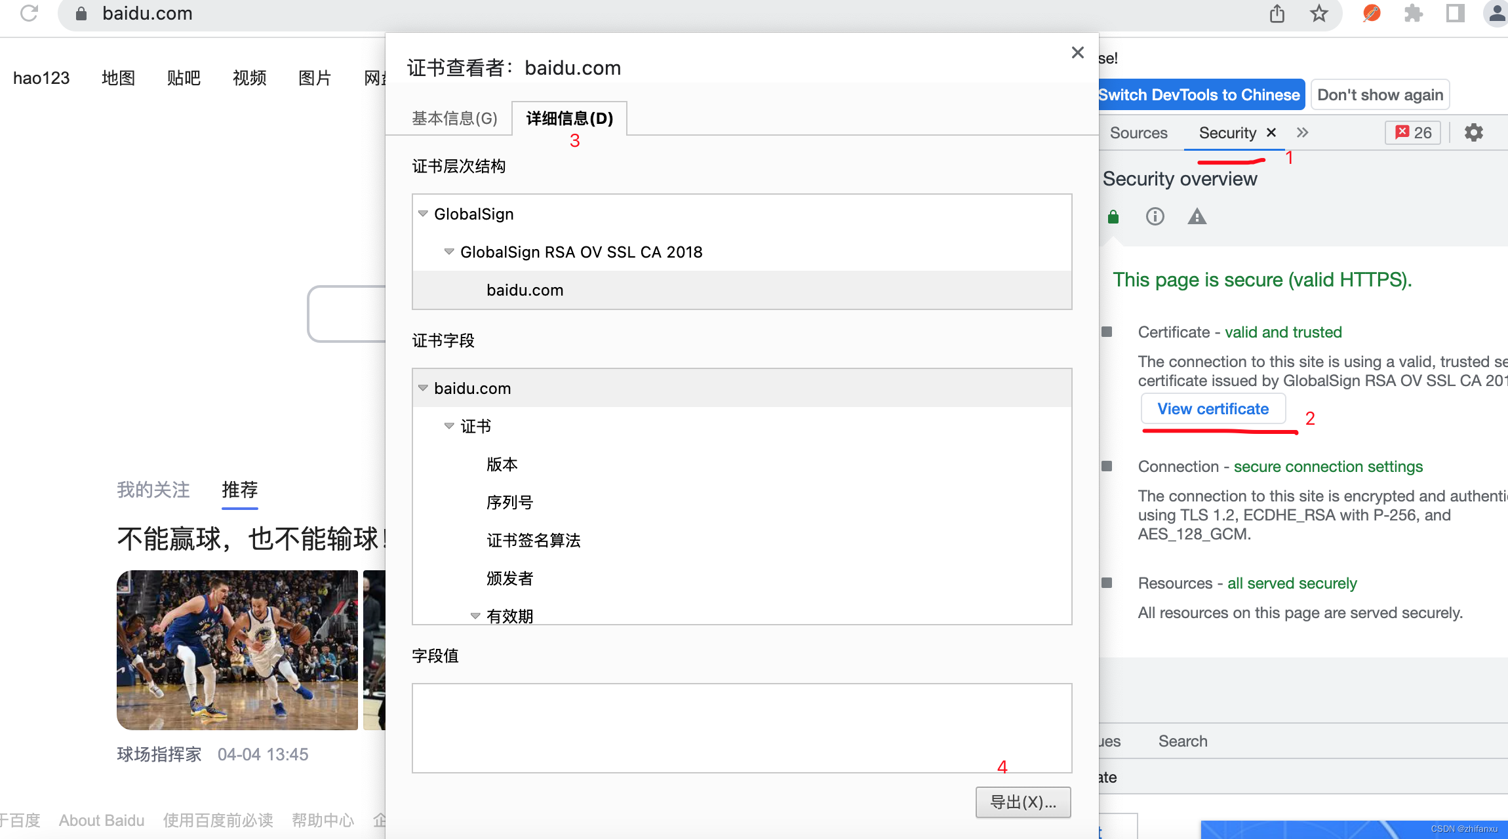Open the DevTools error counter showing 26
1508x839 pixels.
(x=1412, y=132)
